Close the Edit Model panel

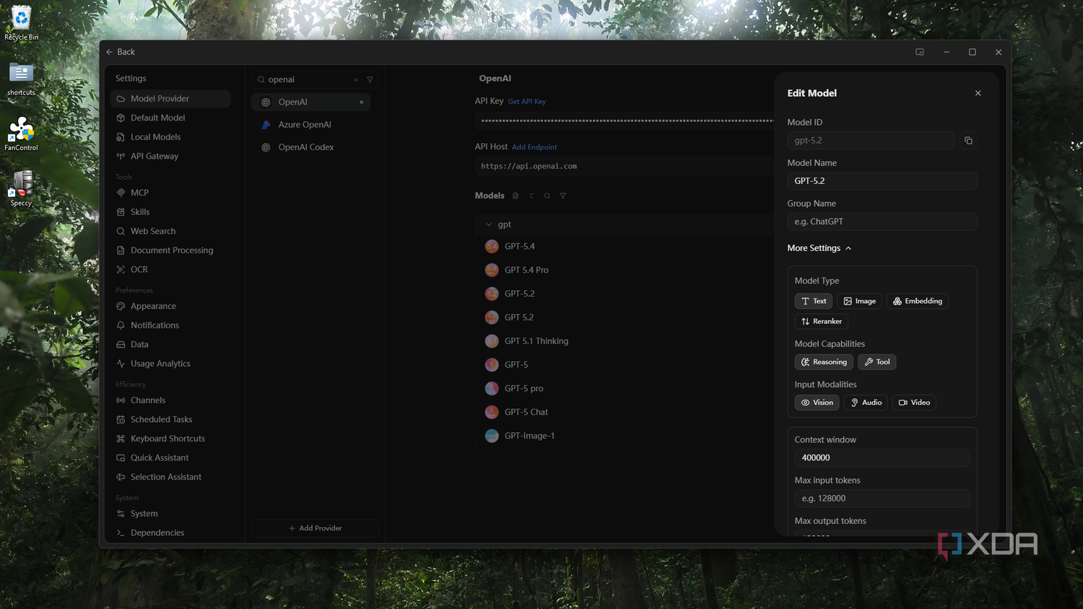pyautogui.click(x=978, y=93)
